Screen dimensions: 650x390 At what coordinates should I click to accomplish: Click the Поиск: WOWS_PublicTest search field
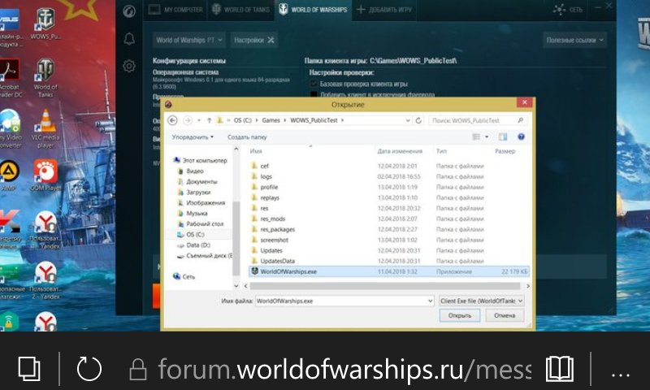pos(477,120)
